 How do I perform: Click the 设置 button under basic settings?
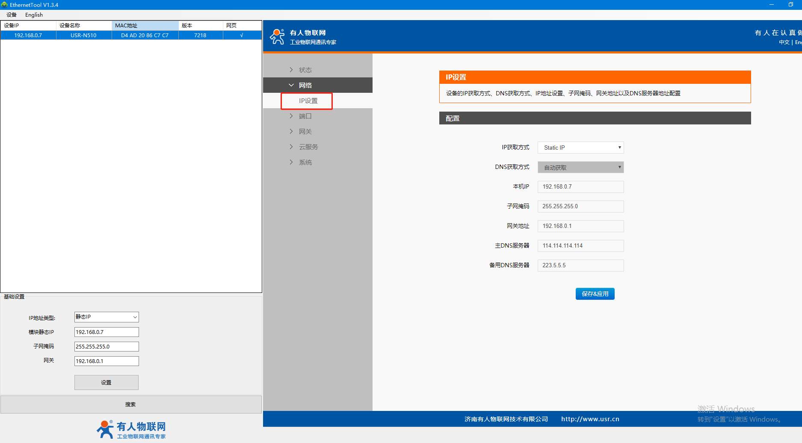[106, 382]
